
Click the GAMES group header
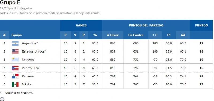[x=81, y=25]
